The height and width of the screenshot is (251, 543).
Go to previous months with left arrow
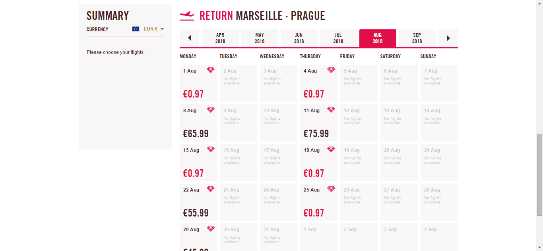coord(189,38)
